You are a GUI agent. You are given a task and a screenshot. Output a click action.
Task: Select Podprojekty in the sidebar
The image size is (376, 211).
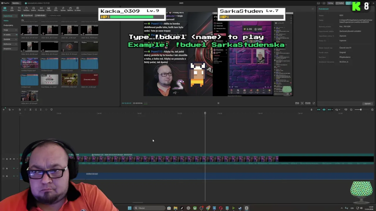(8, 25)
